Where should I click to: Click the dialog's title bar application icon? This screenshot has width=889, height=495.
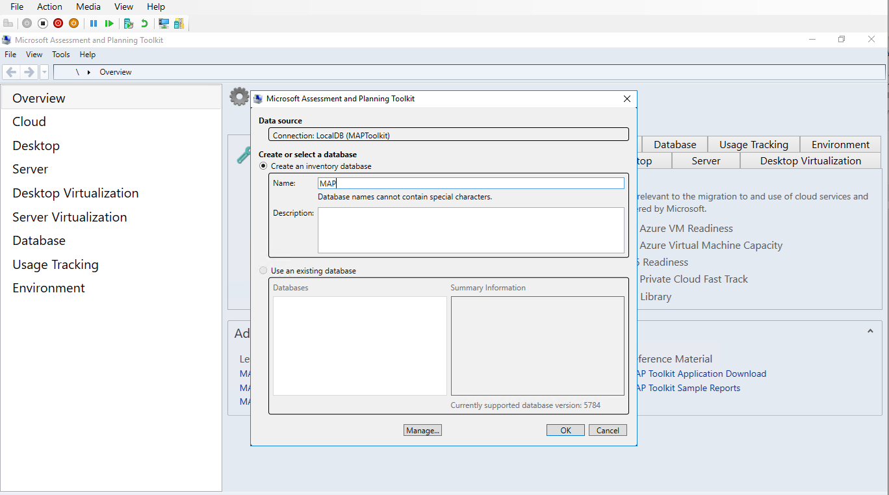tap(258, 99)
